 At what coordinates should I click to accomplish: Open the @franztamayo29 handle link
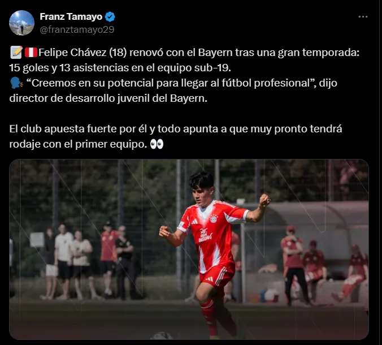point(77,29)
